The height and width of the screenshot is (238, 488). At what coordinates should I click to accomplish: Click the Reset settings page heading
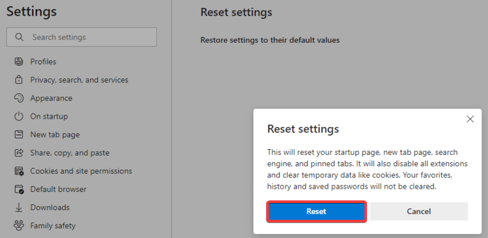236,12
